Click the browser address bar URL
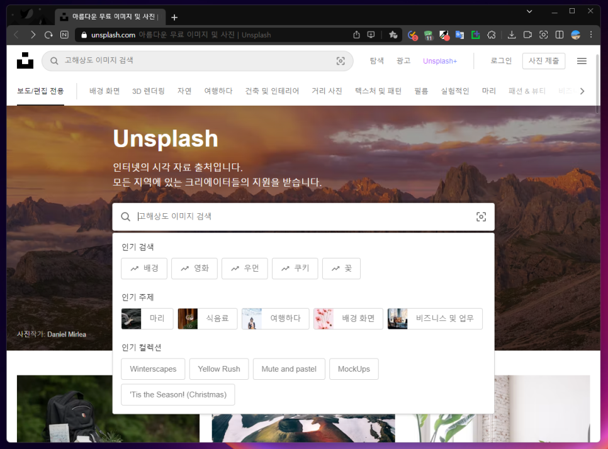The width and height of the screenshot is (608, 449). click(x=113, y=35)
